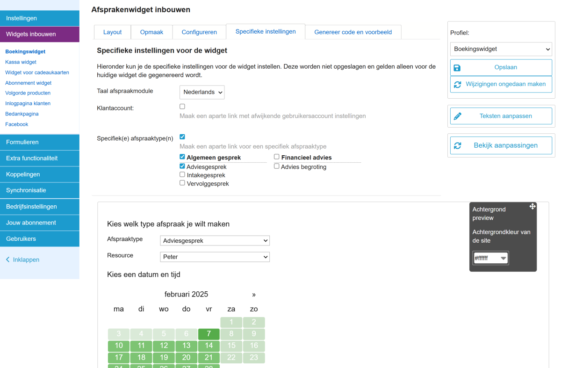Click the pencil icon on Teksten aanpassen
This screenshot has width=561, height=368.
[x=458, y=116]
